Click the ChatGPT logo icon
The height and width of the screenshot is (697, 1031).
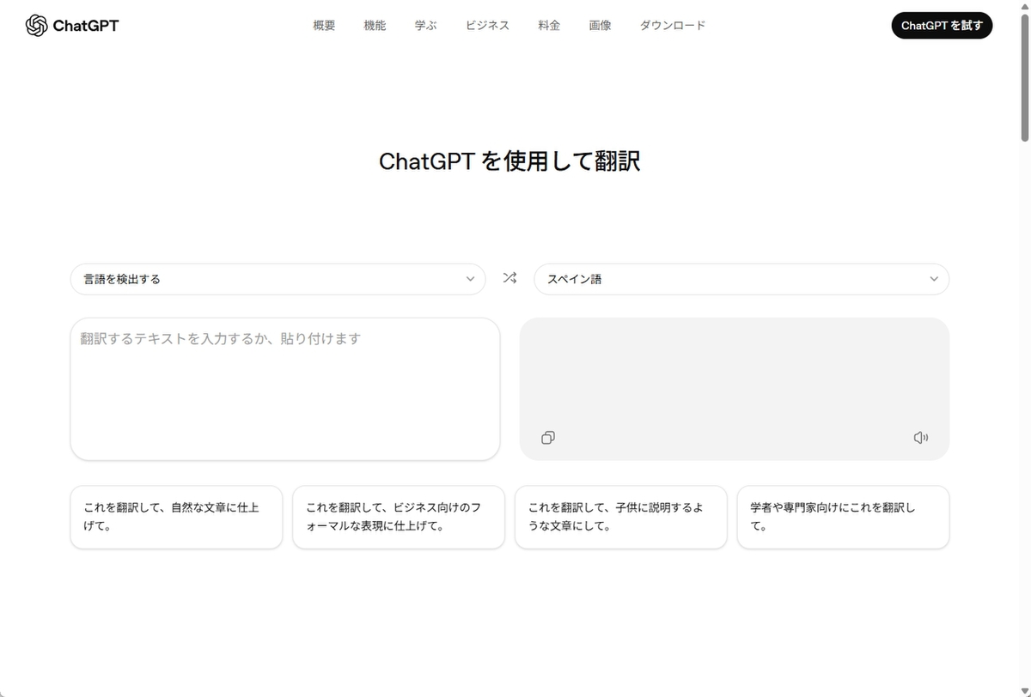point(36,26)
